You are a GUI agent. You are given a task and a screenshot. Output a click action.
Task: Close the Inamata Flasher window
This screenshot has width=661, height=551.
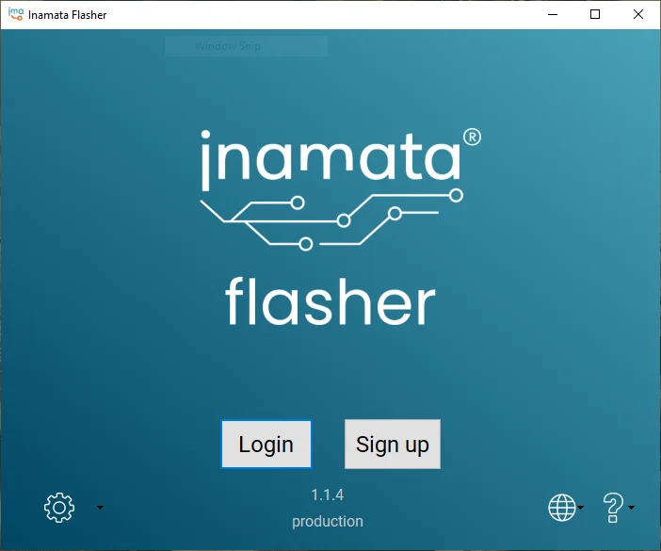click(x=638, y=14)
